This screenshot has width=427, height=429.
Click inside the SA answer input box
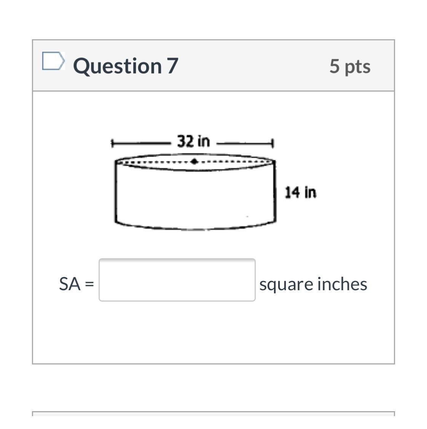pos(177,280)
